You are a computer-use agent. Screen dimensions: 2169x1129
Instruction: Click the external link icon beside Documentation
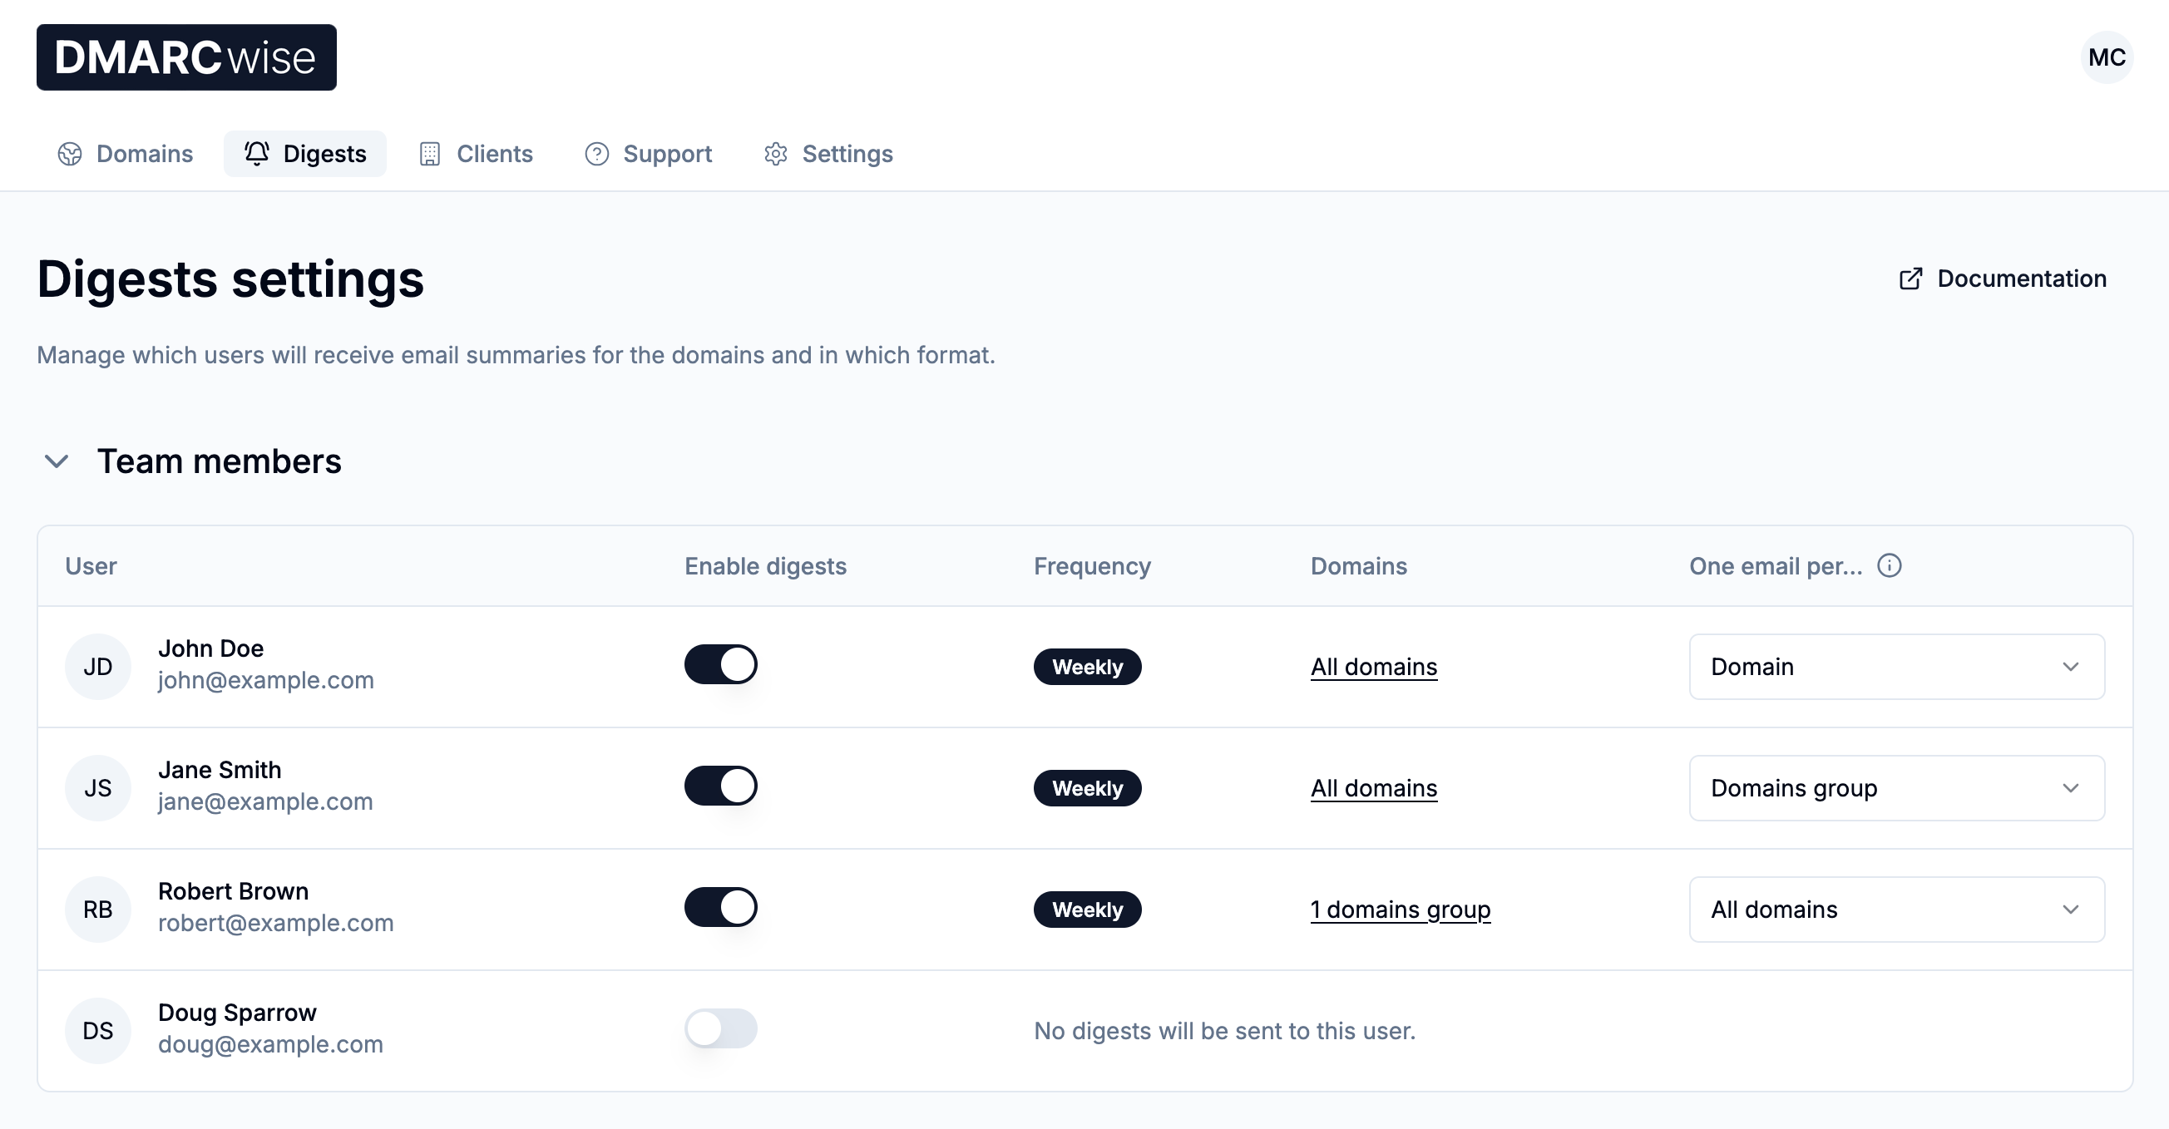click(1911, 278)
